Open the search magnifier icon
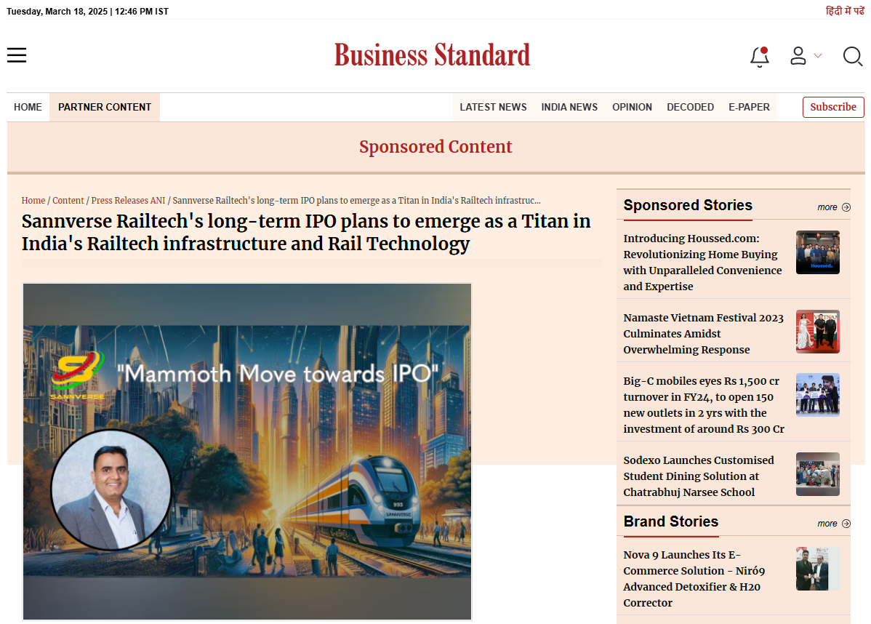The image size is (871, 624). (x=853, y=56)
